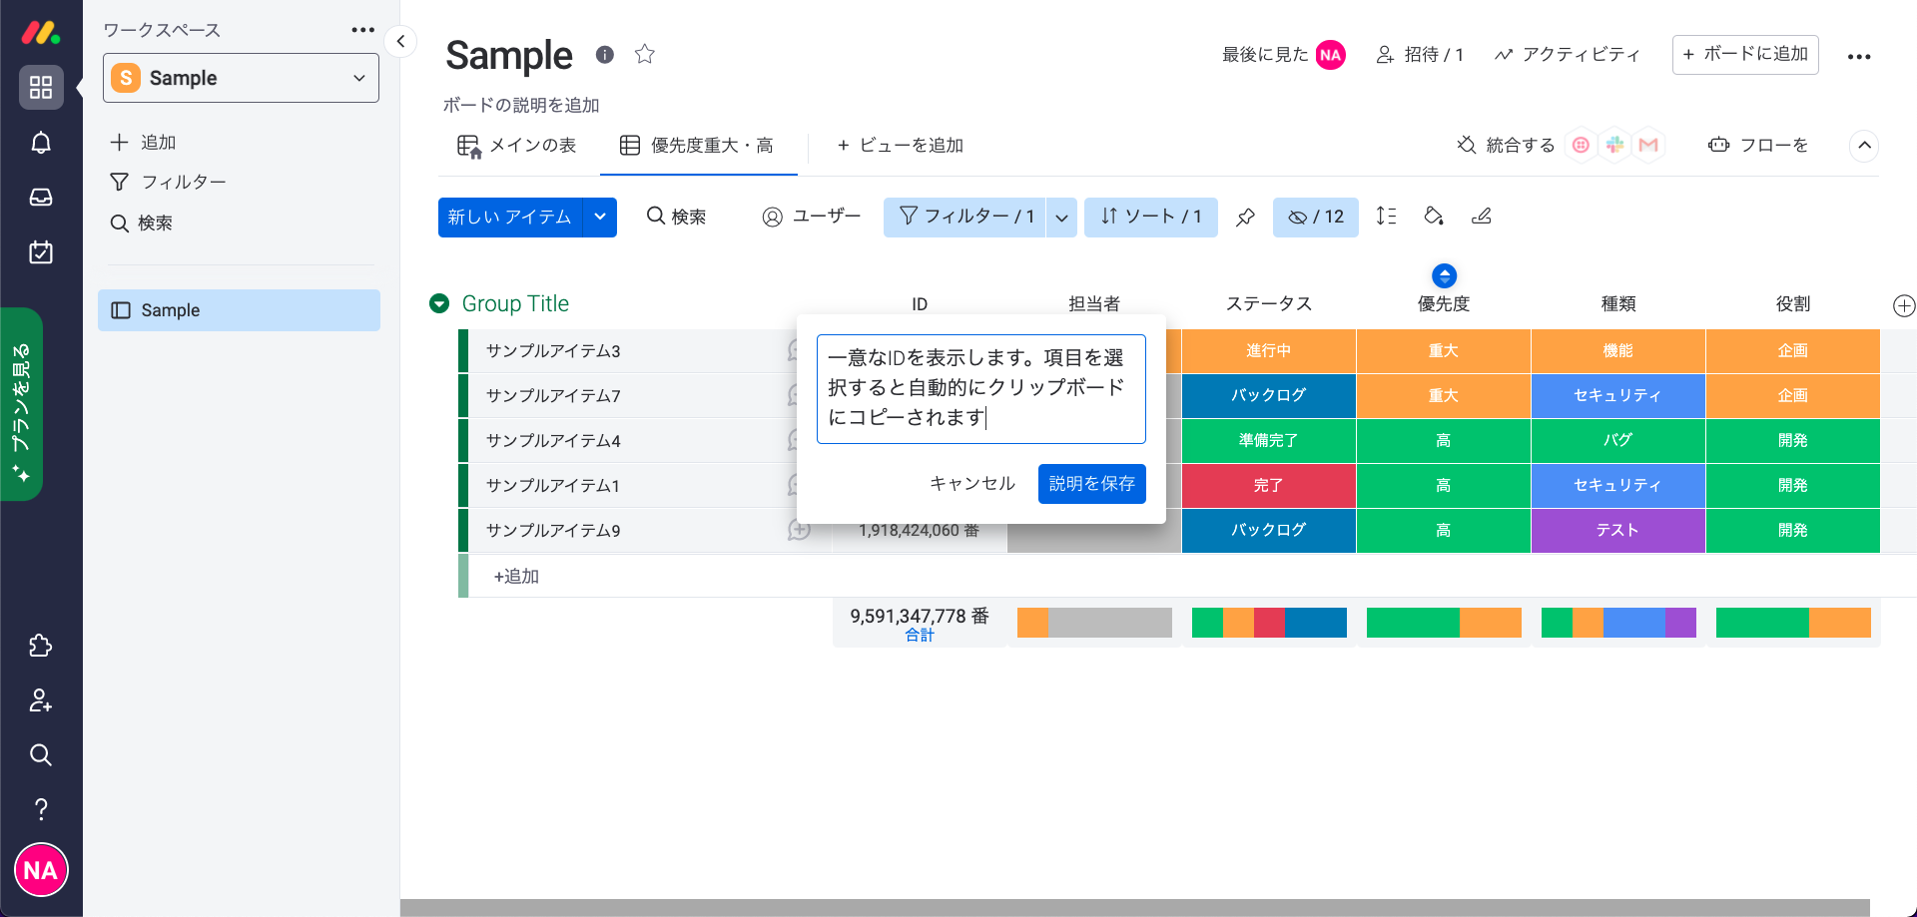Open the Sample workspace dropdown
The width and height of the screenshot is (1917, 917).
pyautogui.click(x=241, y=78)
